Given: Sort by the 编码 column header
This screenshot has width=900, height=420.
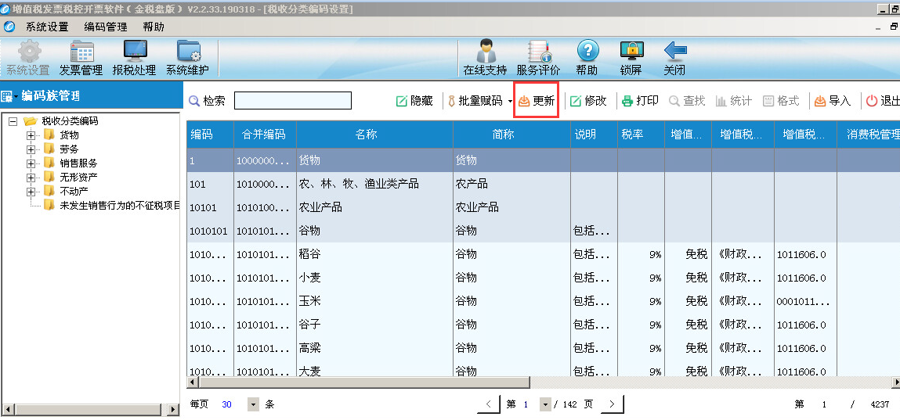Looking at the screenshot, I should pyautogui.click(x=210, y=135).
